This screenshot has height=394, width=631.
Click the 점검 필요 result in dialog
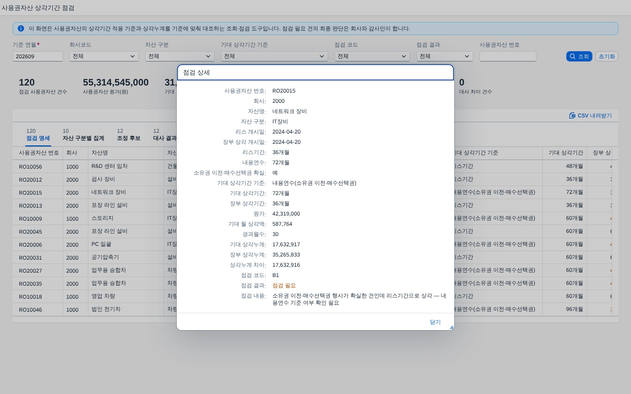(x=284, y=286)
